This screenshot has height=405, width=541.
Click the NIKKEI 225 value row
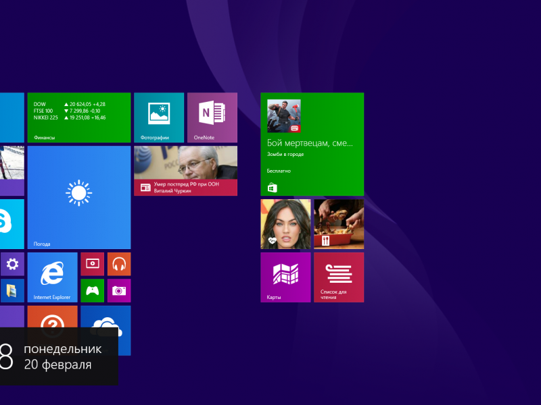pyautogui.click(x=70, y=117)
